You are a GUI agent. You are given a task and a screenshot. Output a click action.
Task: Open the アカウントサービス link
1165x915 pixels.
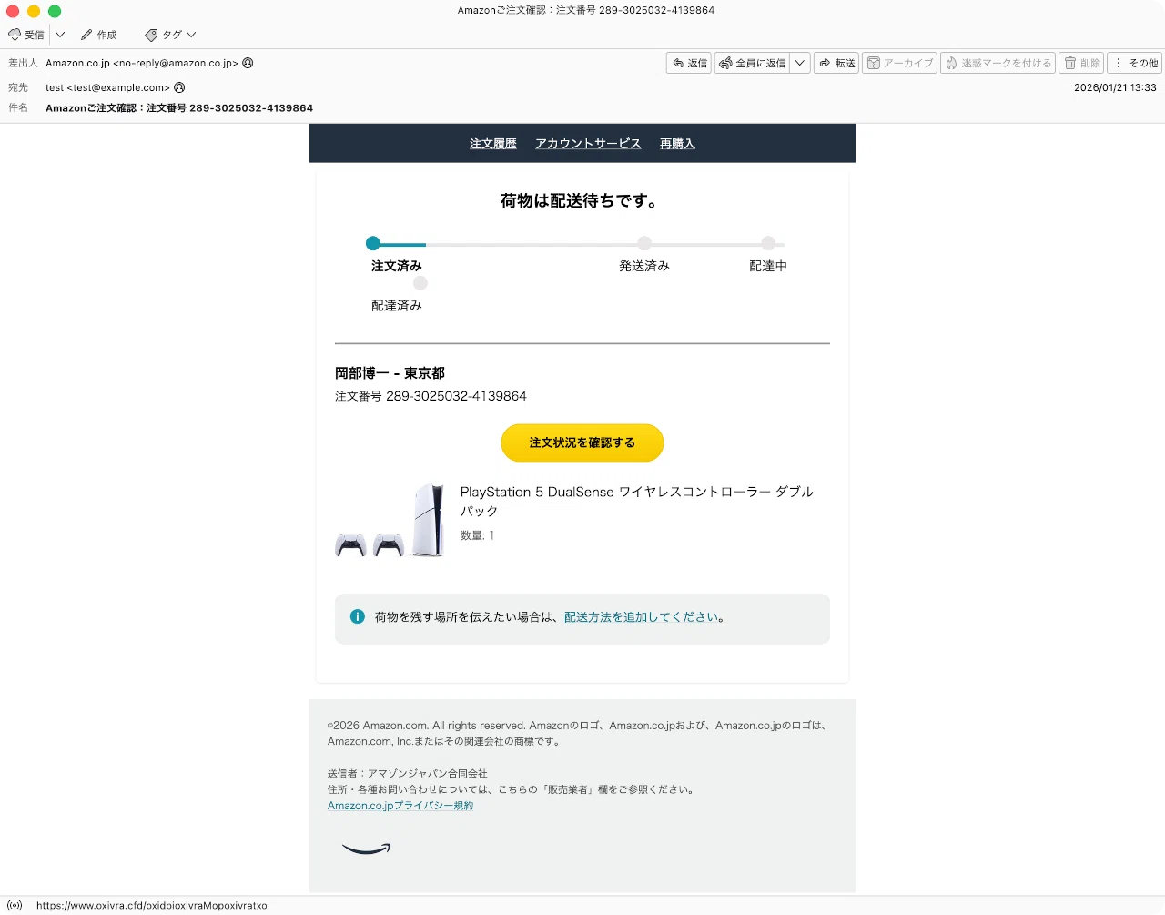coord(588,144)
